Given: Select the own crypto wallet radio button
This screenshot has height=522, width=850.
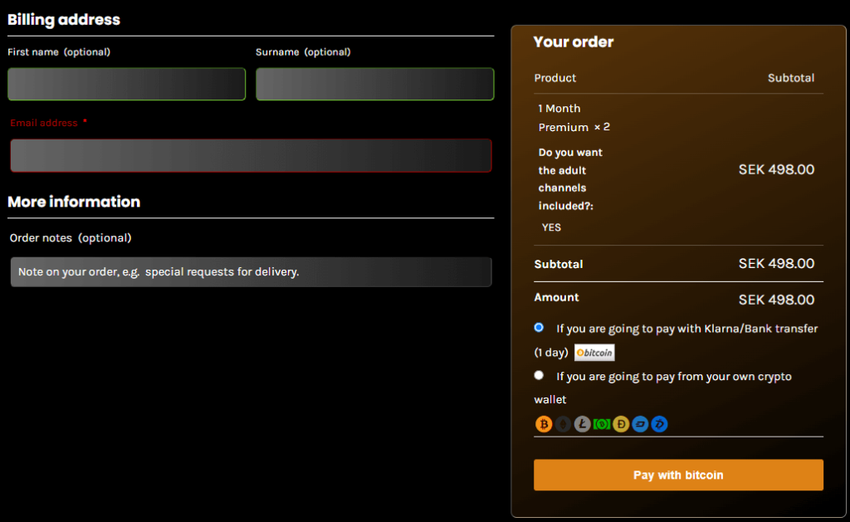Looking at the screenshot, I should point(540,376).
